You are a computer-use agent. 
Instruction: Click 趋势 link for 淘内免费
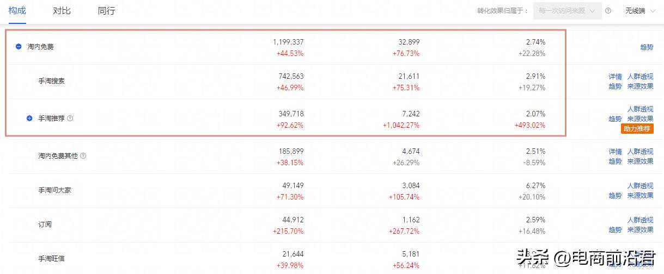pos(647,47)
